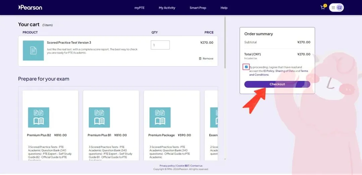Select the Premium Plus B2 product title

coord(39,135)
